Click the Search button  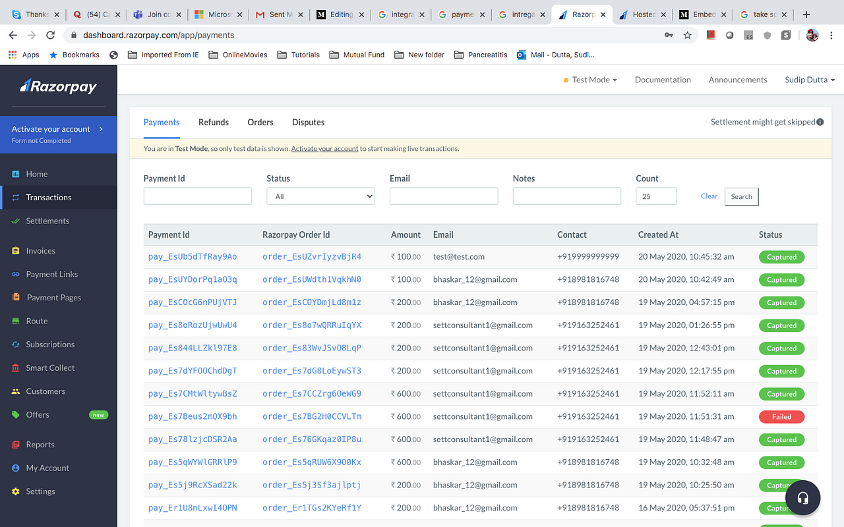click(x=741, y=196)
